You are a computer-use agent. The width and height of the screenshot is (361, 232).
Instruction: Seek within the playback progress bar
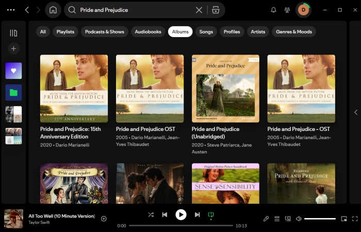click(x=181, y=226)
